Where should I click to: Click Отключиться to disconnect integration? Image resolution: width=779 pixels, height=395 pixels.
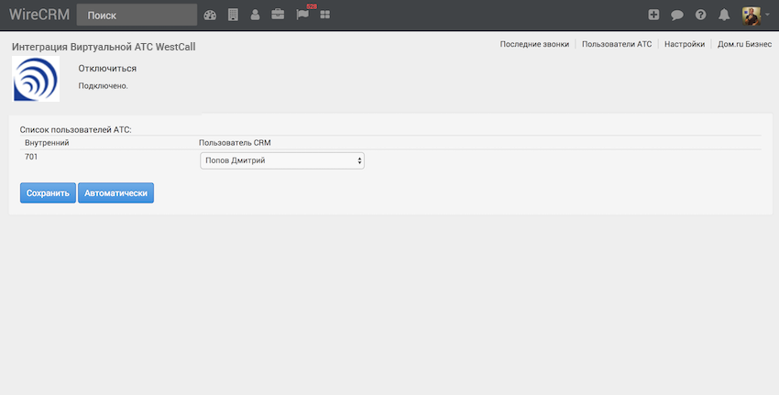pos(107,69)
